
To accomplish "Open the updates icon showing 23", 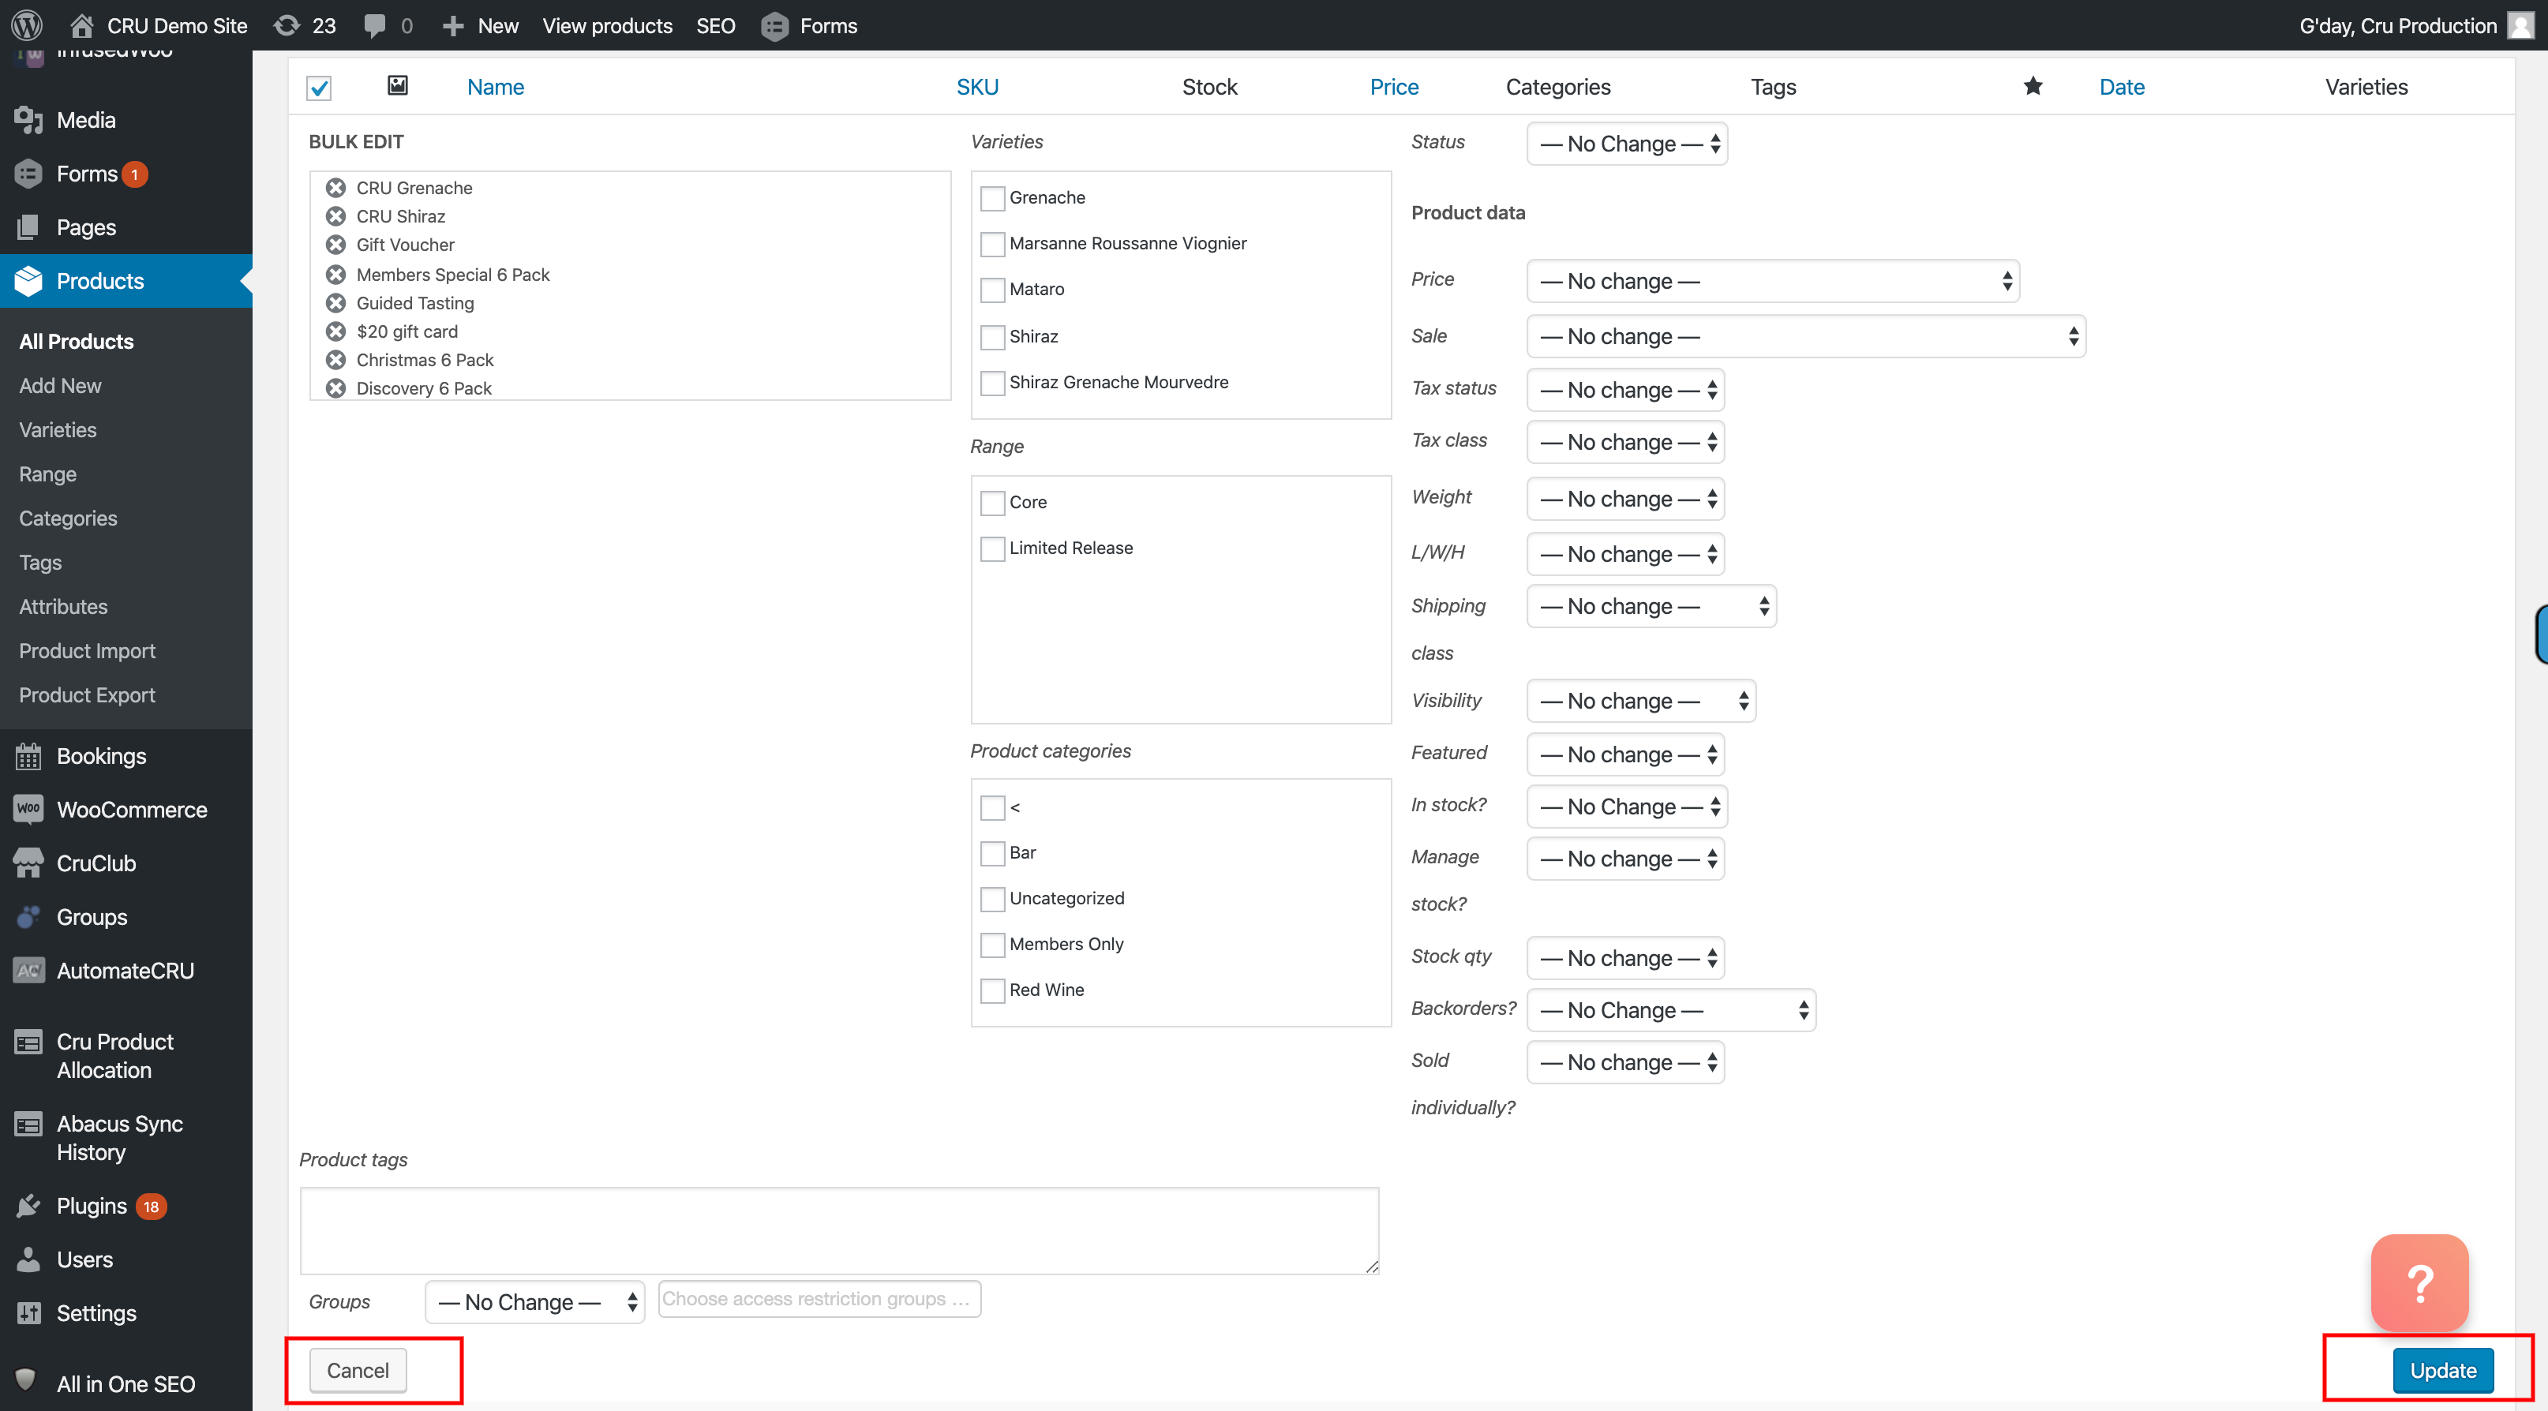I will (x=287, y=26).
